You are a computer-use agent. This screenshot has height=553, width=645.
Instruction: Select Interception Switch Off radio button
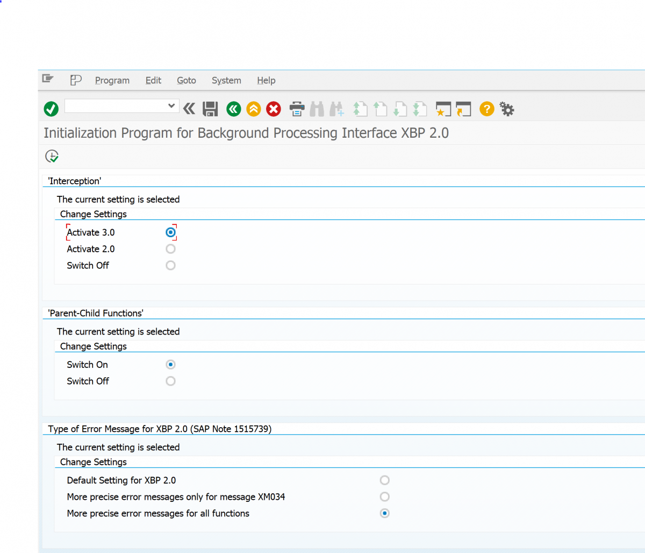pos(170,266)
